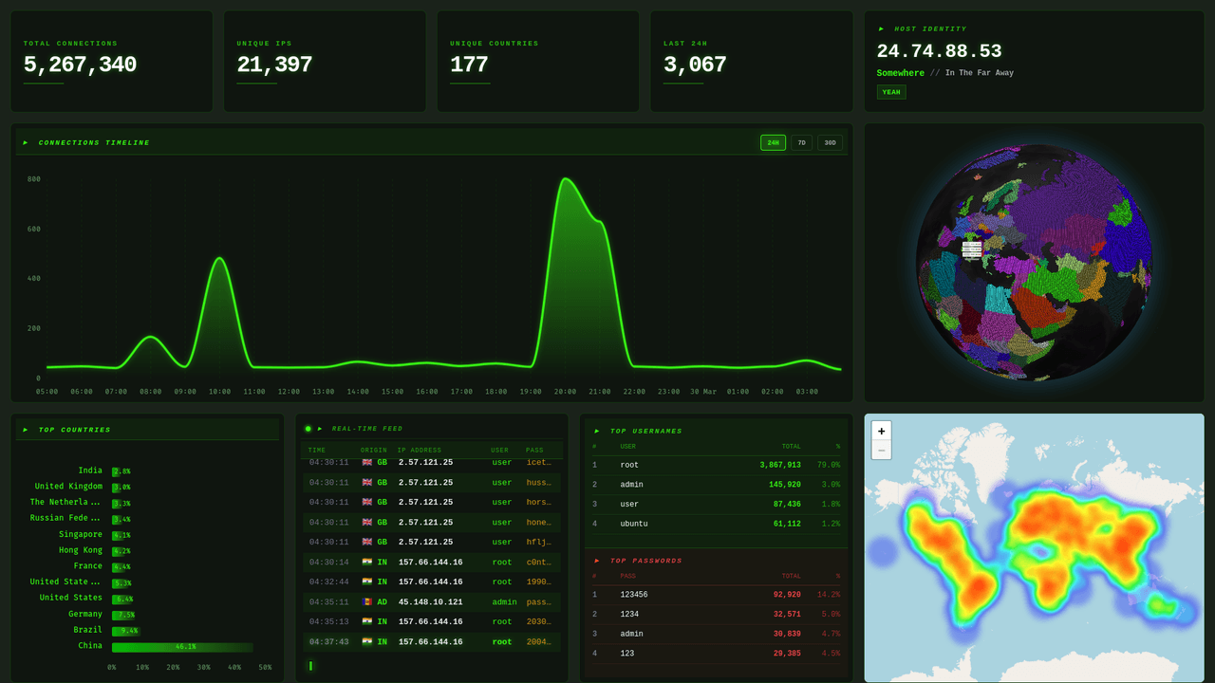Viewport: 1215px width, 683px height.
Task: Click the arrow icon beside Top Countries
Action: click(x=26, y=430)
